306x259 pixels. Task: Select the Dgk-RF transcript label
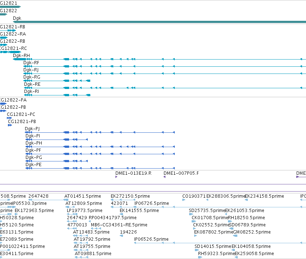tap(31, 63)
